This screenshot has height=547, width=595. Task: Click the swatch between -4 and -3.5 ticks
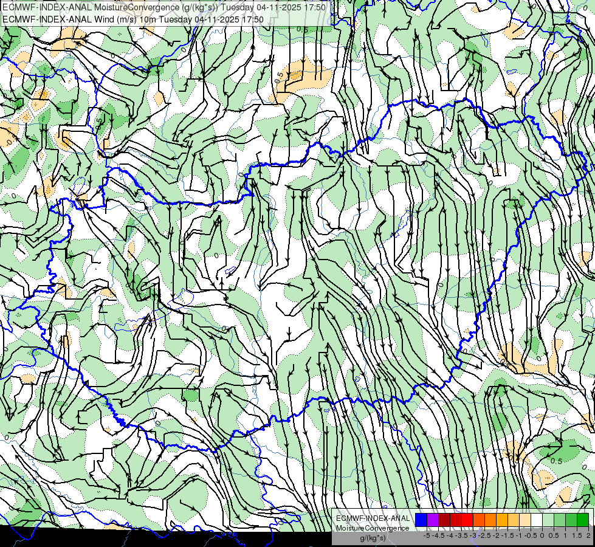(x=456, y=520)
